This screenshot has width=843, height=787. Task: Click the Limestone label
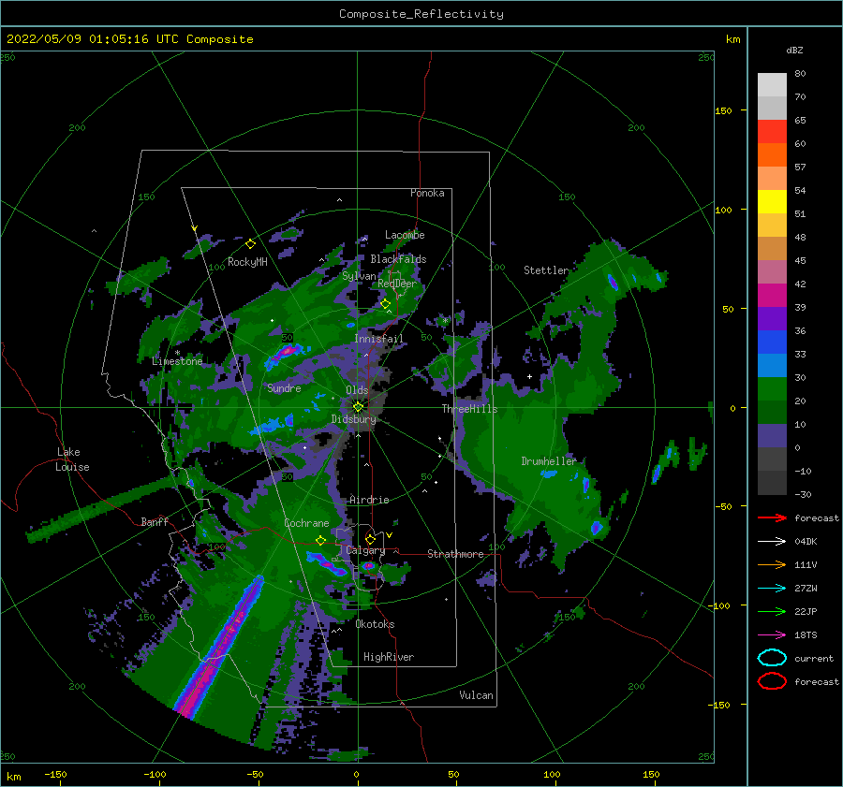(x=177, y=361)
